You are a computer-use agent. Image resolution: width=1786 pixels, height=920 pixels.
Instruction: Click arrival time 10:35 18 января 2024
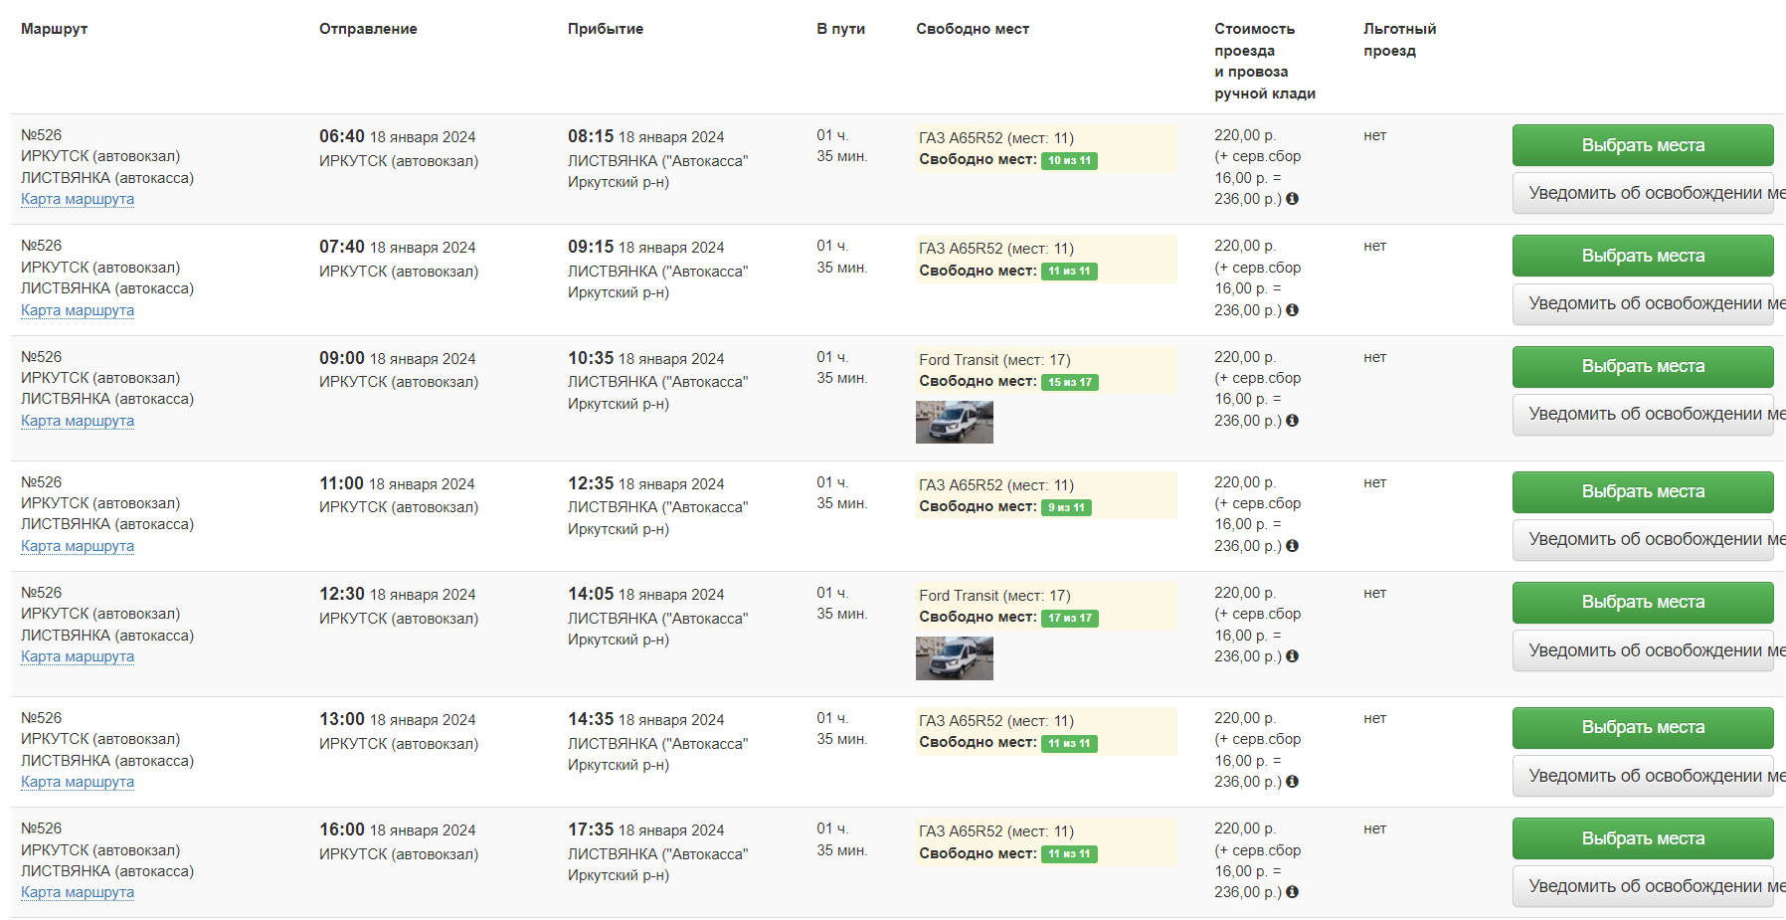tap(645, 358)
